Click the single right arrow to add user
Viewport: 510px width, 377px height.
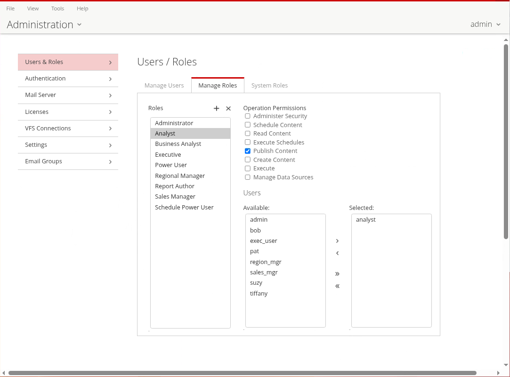tap(337, 241)
